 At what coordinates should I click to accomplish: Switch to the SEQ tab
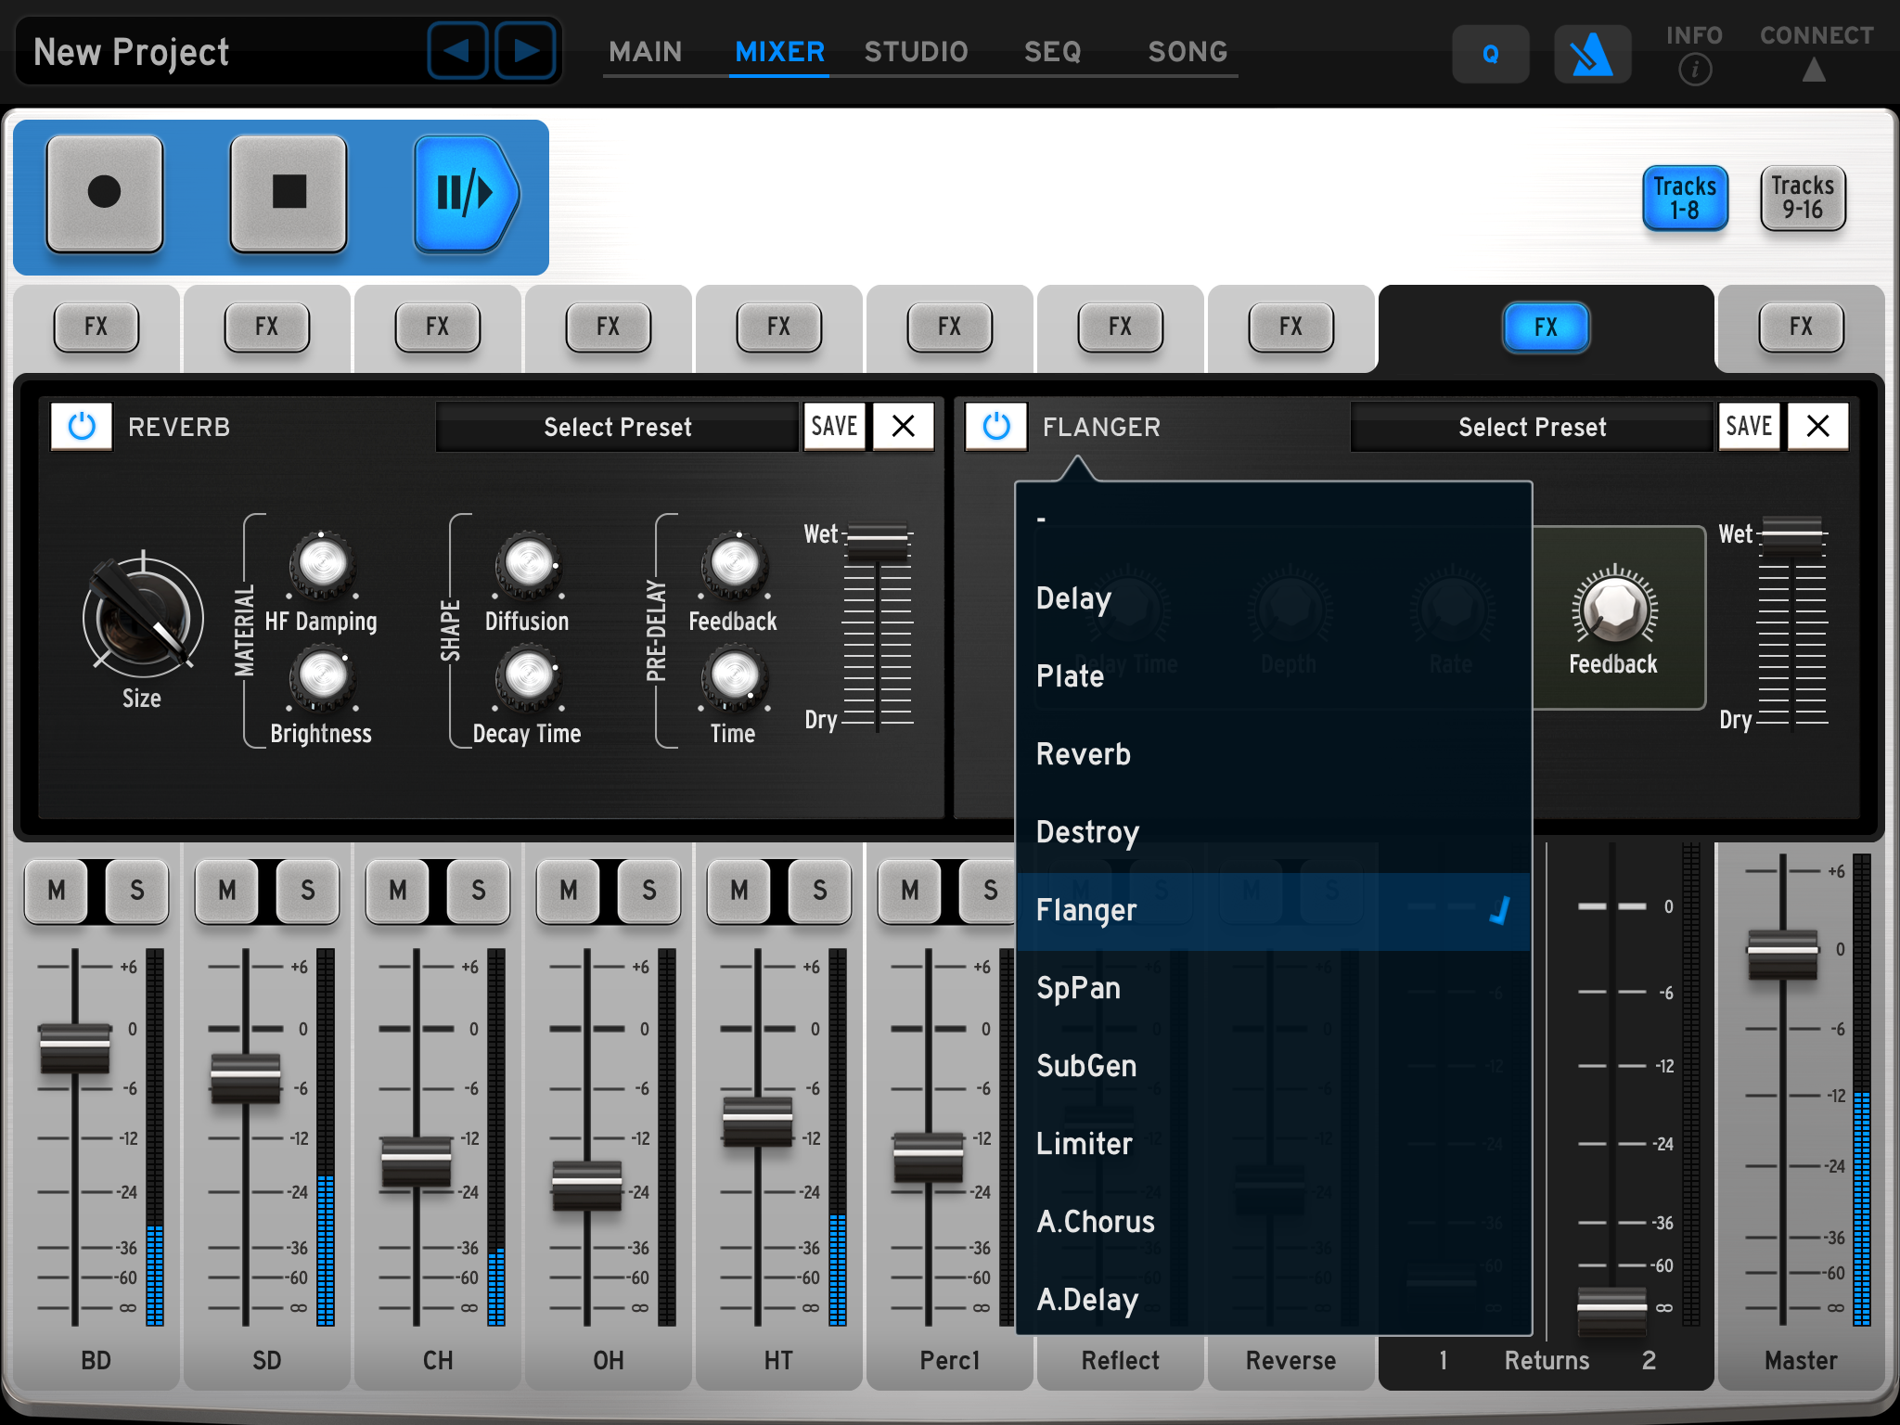click(x=1053, y=52)
